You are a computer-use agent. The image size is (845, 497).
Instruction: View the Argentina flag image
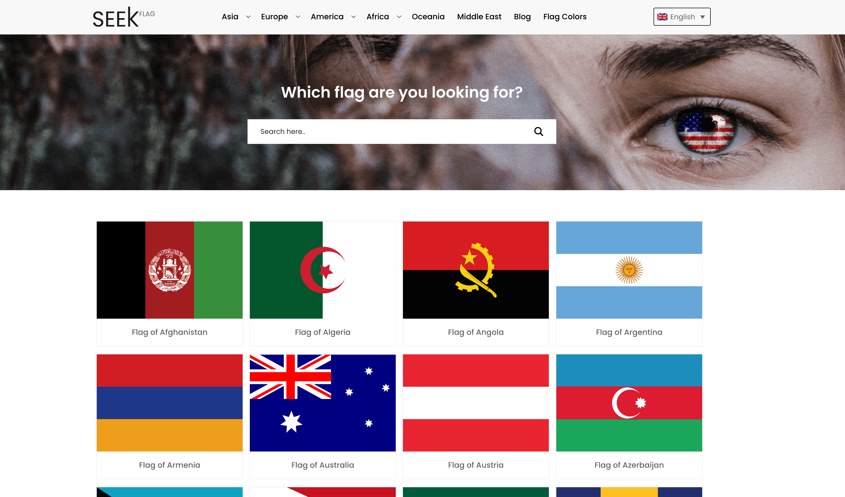(x=629, y=270)
